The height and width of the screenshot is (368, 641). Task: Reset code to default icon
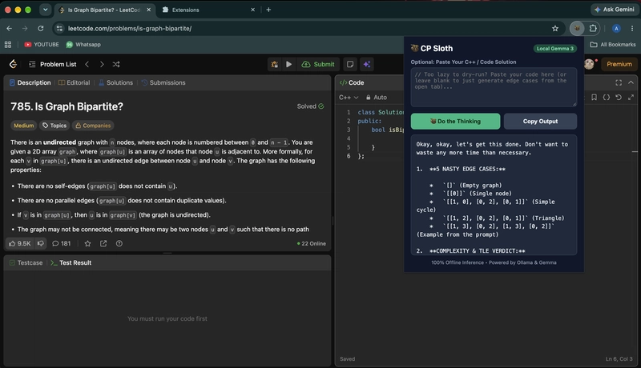tap(619, 97)
